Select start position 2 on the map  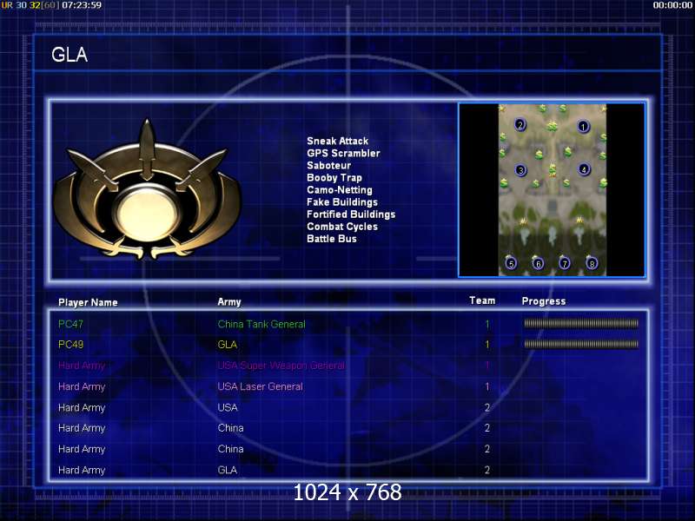click(520, 125)
